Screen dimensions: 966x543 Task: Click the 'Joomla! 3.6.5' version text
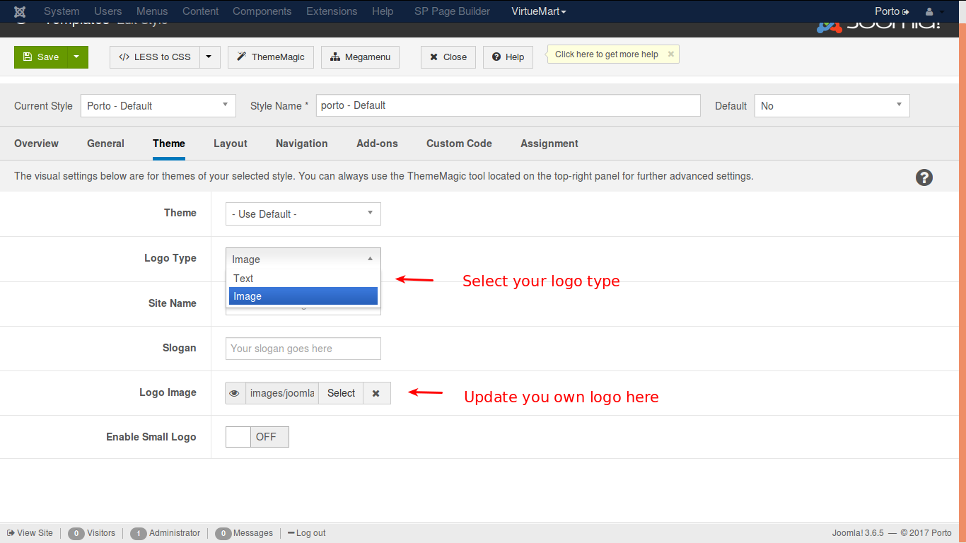(859, 533)
